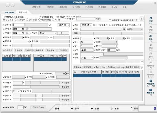157x113 pixels.
Task: Click the 고객메모장 button
Action: (29, 50)
